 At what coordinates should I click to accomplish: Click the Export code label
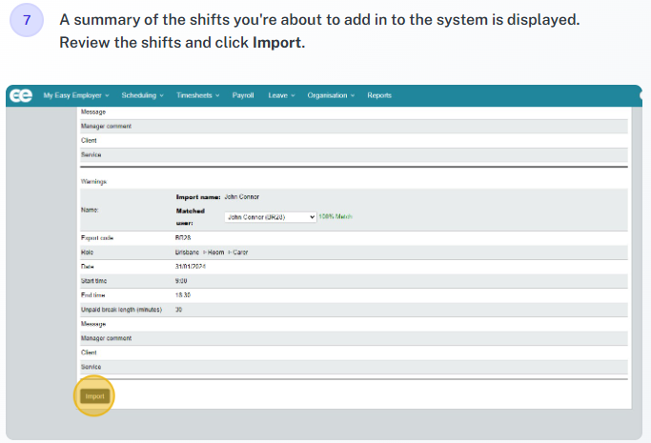97,237
